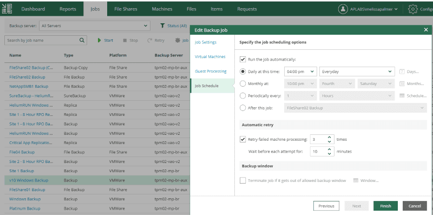Switch to the Dashboard tab
Screen dimensions: 433x215
(x=33, y=9)
